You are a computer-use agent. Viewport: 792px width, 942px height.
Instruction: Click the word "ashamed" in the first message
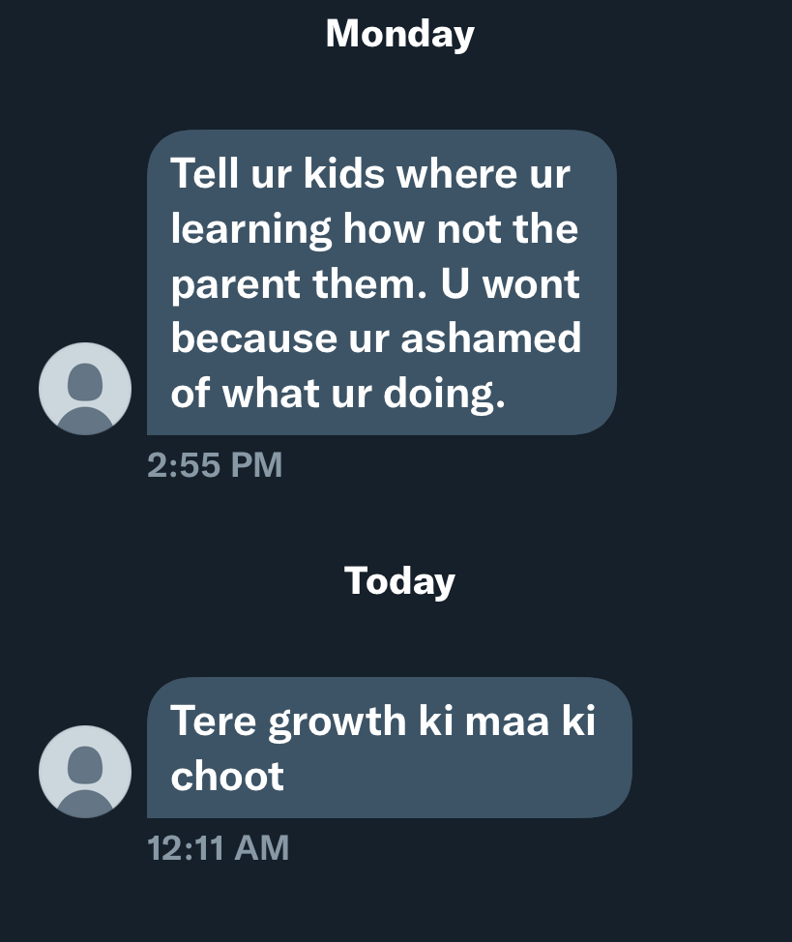(490, 338)
